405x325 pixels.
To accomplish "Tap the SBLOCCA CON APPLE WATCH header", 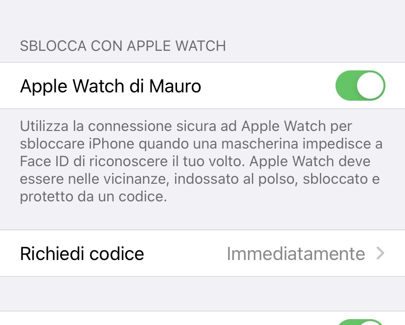I will point(123,46).
